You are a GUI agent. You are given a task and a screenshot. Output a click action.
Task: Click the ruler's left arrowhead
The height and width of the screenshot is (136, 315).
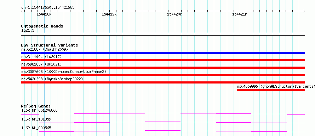point(22,11)
